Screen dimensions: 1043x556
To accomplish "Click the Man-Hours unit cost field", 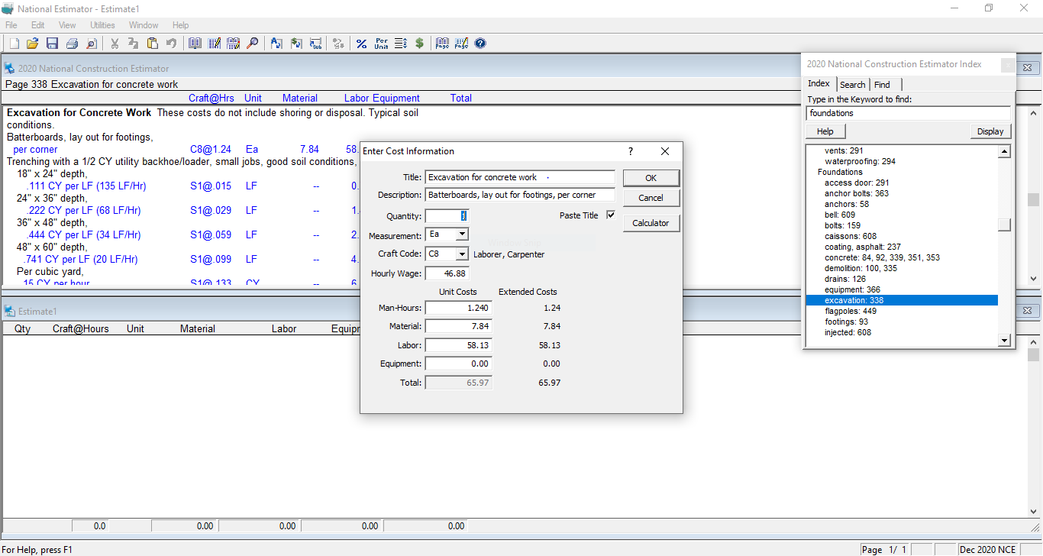I will click(x=459, y=308).
